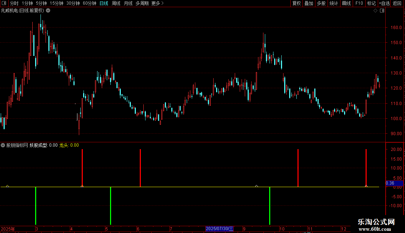Image resolution: width=405 pixels, height=233 pixels.
Task: Open the 复权 adjustment menu
Action: point(296,3)
